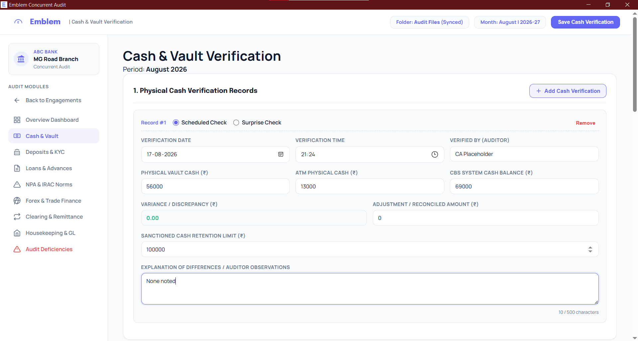The width and height of the screenshot is (638, 341).
Task: Open Folder: Audit Files (Synced) selector
Action: [x=429, y=22]
